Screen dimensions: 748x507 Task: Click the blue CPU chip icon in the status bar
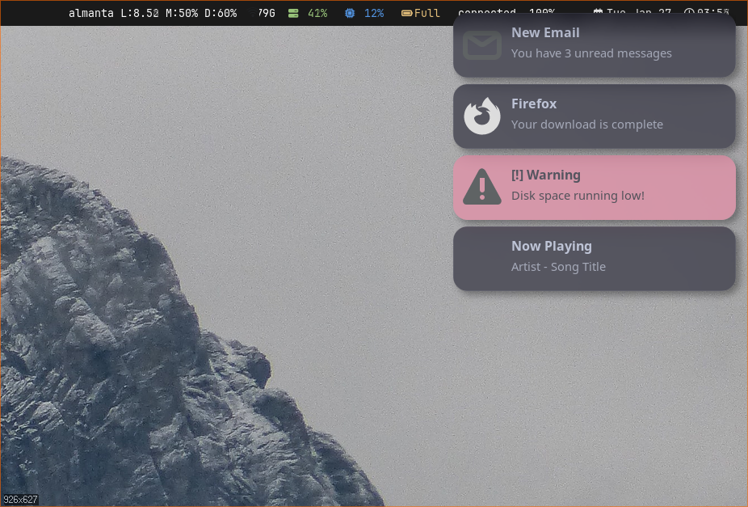[349, 13]
